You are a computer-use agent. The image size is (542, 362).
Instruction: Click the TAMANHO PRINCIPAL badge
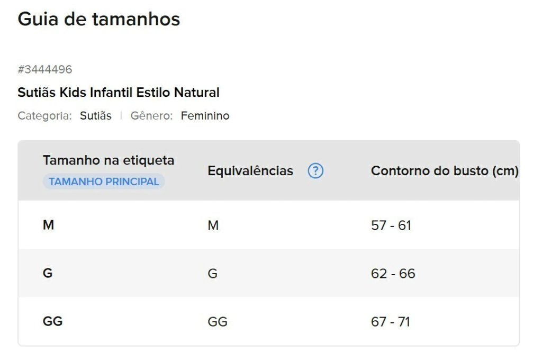coord(104,182)
